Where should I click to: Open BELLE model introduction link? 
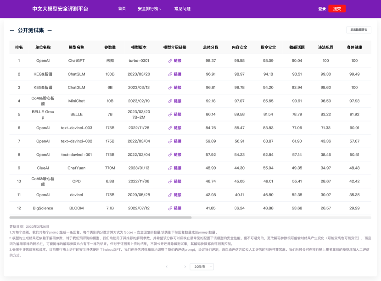point(175,114)
